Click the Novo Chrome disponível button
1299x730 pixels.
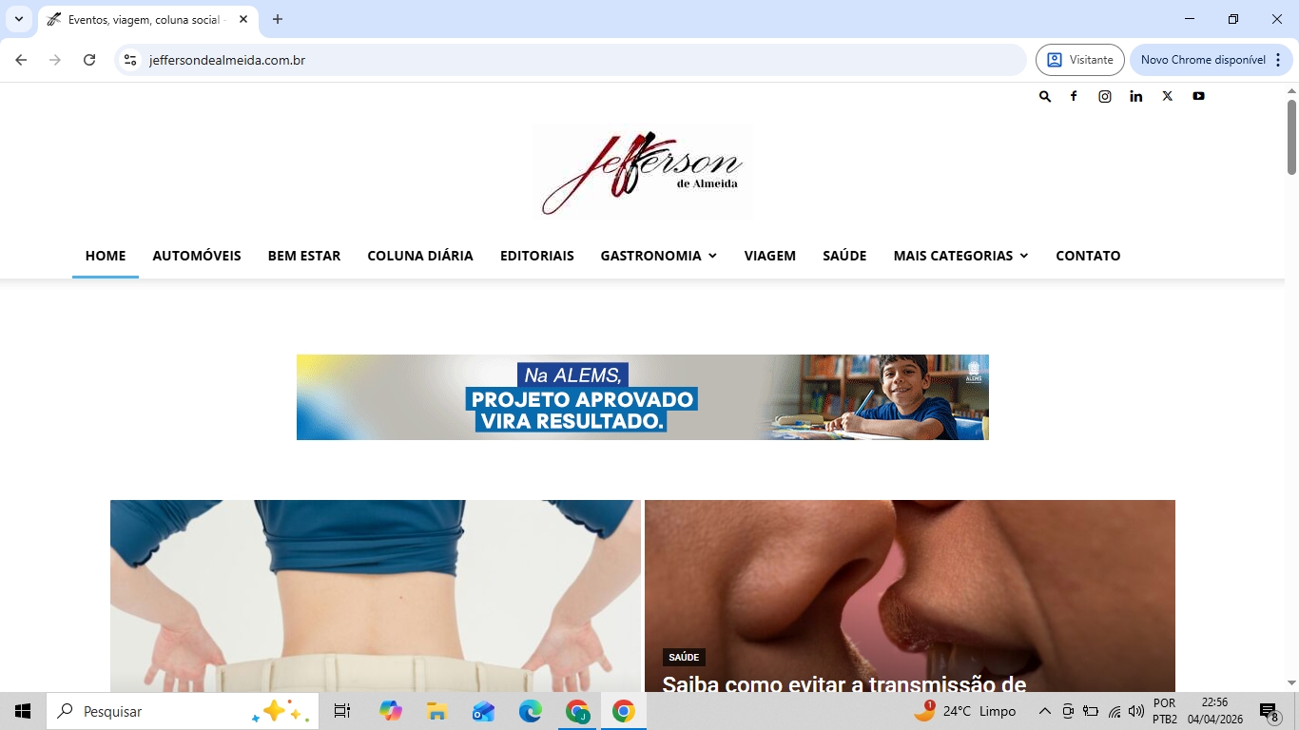tap(1202, 60)
